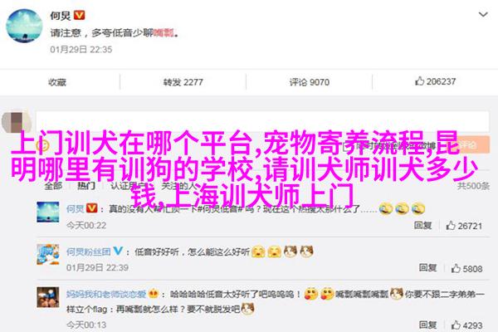
Task: Click the orange V badge in first comment
Action: click(x=92, y=208)
